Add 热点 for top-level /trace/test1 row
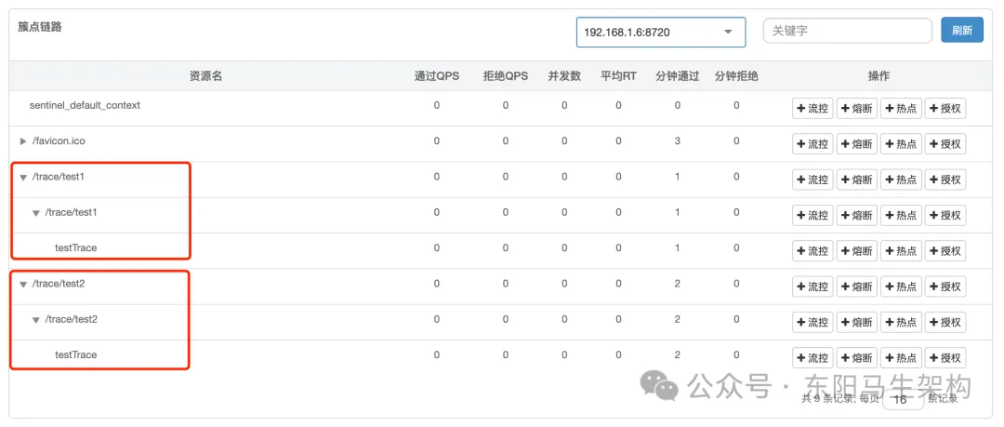This screenshot has height=427, width=1004. tap(901, 180)
